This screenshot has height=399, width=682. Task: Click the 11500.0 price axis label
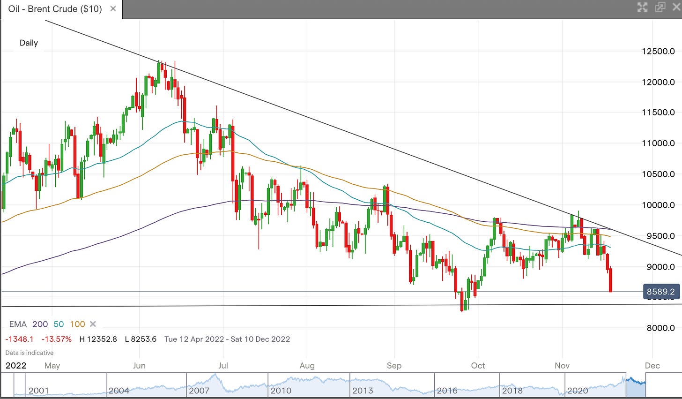click(658, 113)
